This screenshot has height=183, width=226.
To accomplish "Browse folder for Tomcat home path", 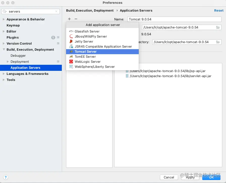I will tap(218, 27).
